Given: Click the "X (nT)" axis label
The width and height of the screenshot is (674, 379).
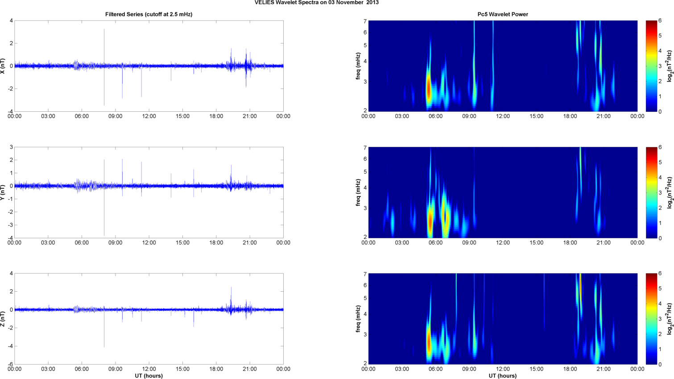Looking at the screenshot, I should pos(3,66).
